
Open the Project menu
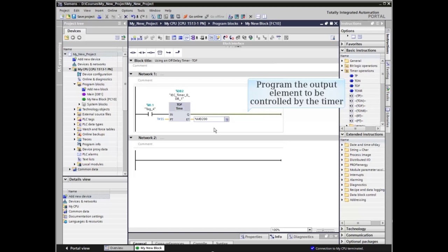(x=64, y=10)
